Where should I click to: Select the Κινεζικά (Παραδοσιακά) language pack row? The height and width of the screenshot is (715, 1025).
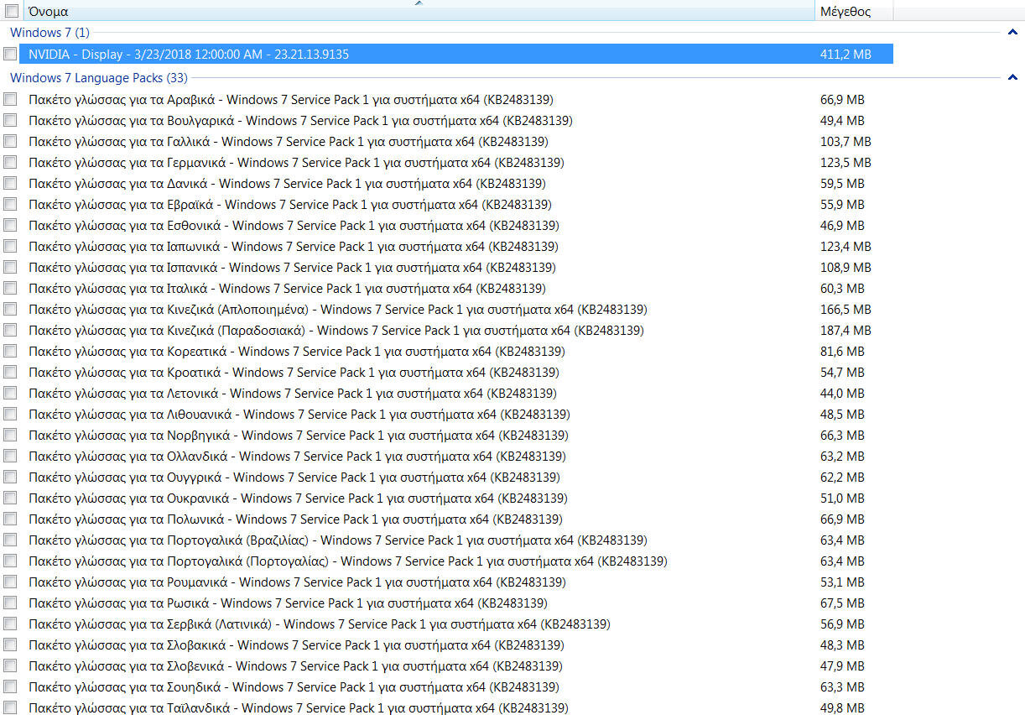click(456, 330)
